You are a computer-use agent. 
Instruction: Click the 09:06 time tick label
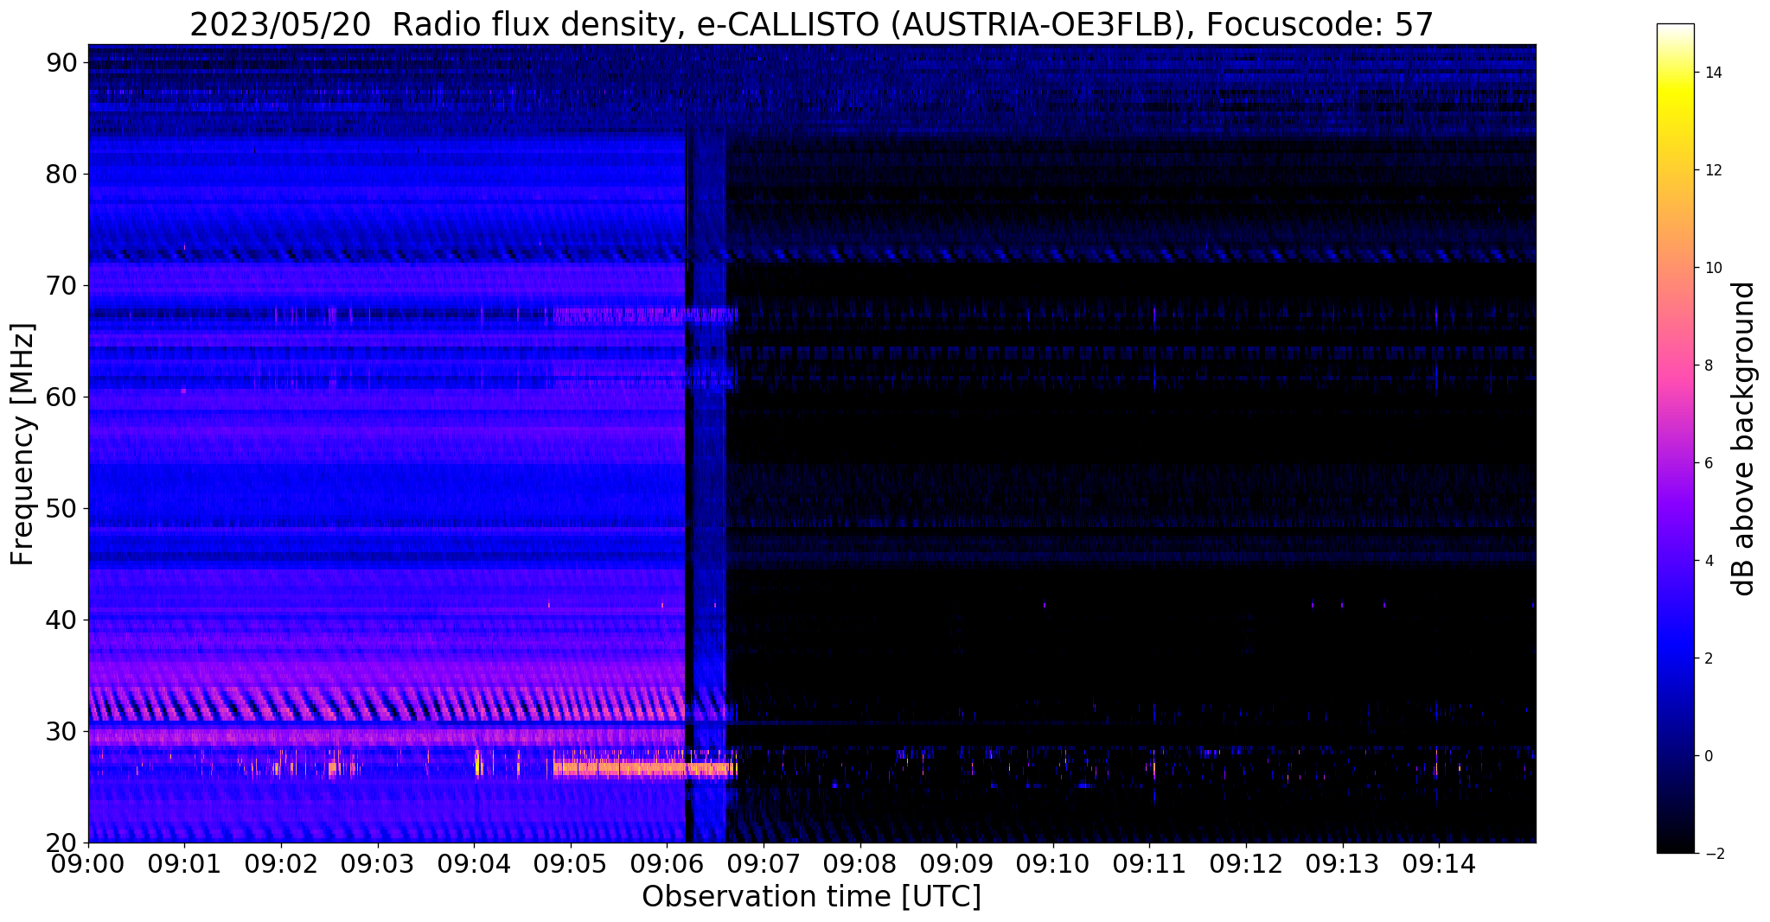pos(667,863)
